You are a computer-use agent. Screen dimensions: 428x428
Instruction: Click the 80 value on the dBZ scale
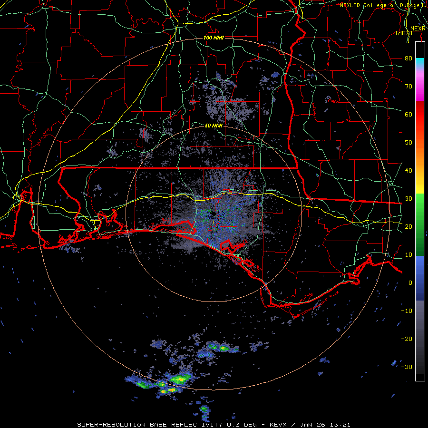point(409,58)
